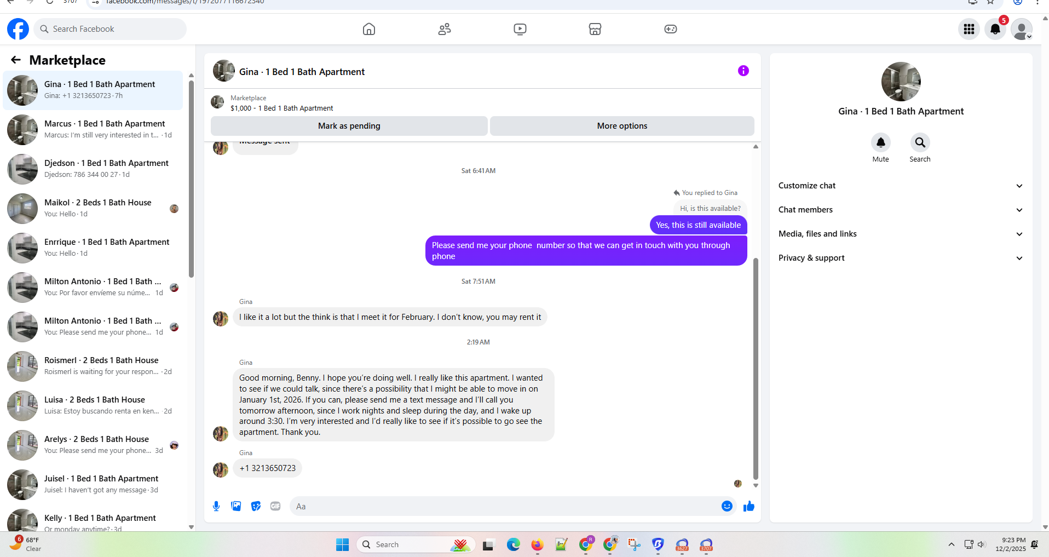Open Firefox from taskbar
Image resolution: width=1049 pixels, height=557 pixels.
537,544
